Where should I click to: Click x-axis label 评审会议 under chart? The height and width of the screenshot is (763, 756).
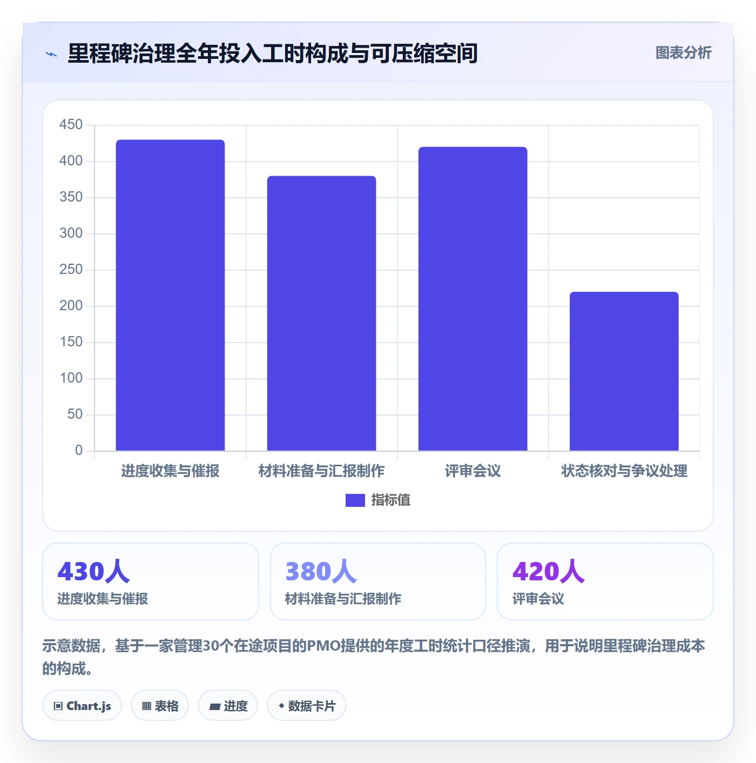[x=473, y=471]
